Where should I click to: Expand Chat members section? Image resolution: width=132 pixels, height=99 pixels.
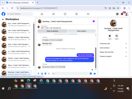point(113,48)
